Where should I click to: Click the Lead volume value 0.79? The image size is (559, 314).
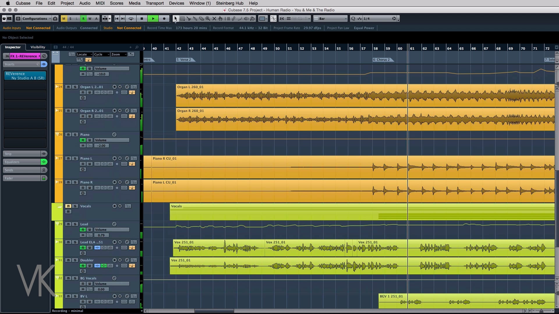(x=101, y=235)
